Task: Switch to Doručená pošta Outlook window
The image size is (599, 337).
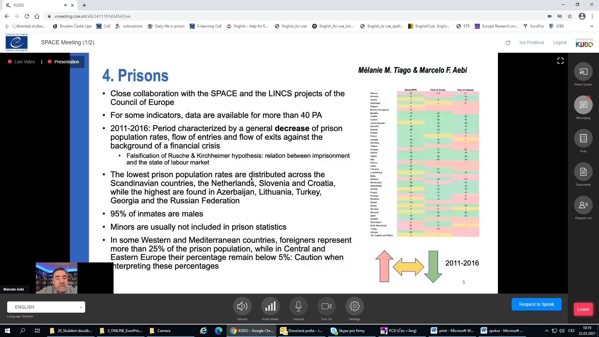Action: click(301, 331)
